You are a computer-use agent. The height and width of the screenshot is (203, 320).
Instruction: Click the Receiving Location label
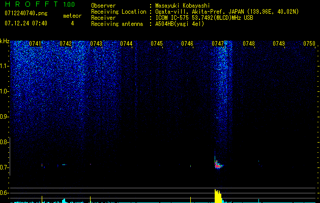pyautogui.click(x=119, y=12)
